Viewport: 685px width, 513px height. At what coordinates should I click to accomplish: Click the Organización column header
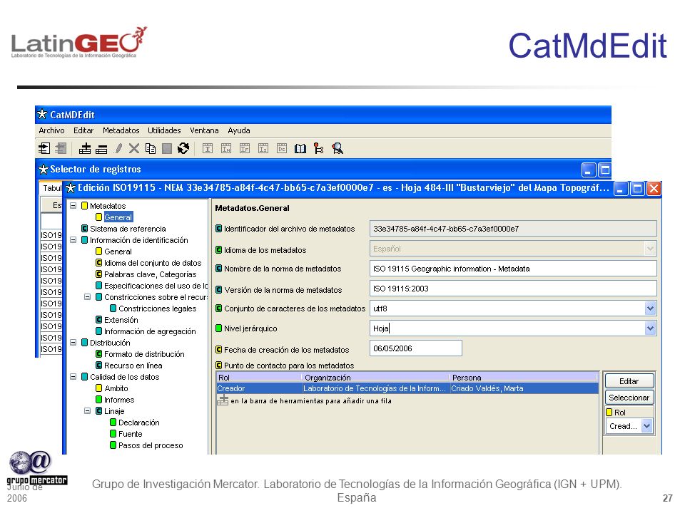click(x=375, y=378)
